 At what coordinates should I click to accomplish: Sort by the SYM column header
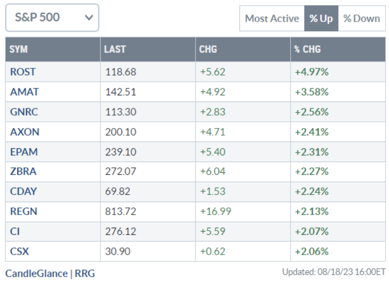19,49
